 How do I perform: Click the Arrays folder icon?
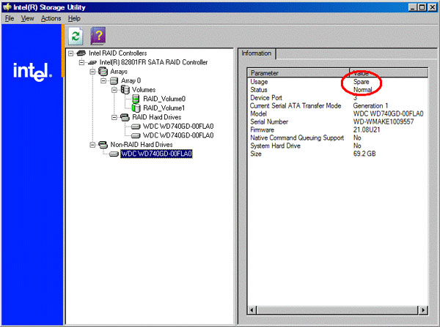tap(103, 72)
